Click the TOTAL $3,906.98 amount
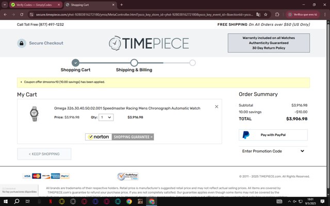The width and height of the screenshot is (330, 206). point(297,119)
